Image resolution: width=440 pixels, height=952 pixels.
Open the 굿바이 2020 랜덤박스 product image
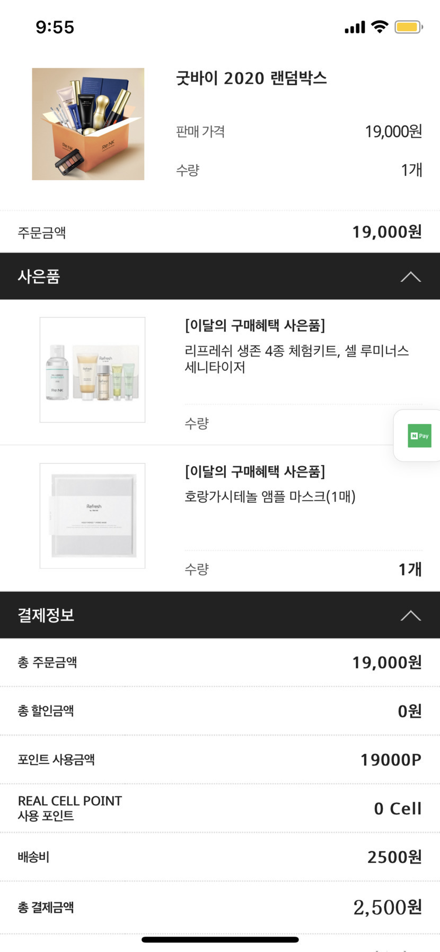(88, 124)
